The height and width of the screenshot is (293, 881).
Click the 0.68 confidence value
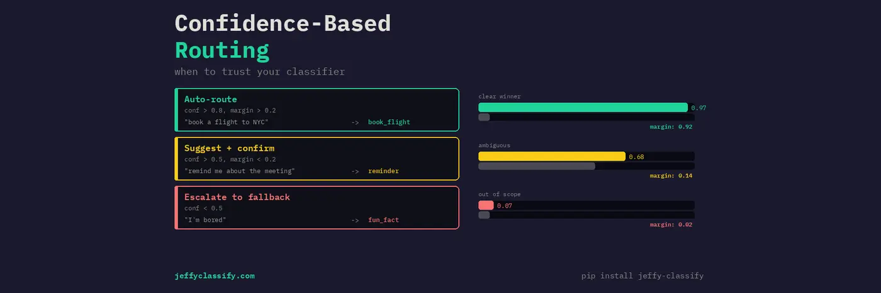click(636, 157)
